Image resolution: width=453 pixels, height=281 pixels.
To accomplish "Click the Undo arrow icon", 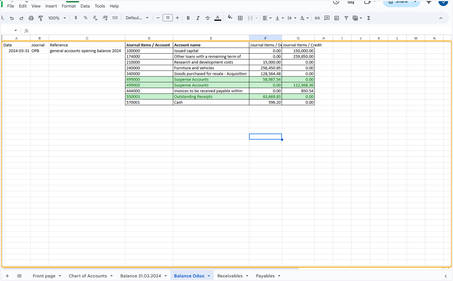I will (12, 18).
